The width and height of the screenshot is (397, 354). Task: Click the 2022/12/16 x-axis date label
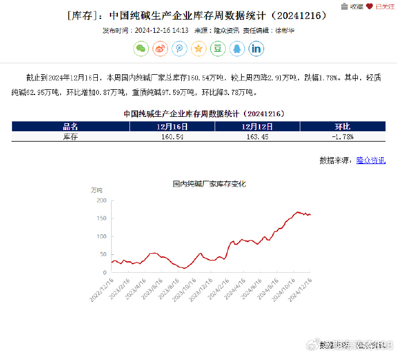coord(102,290)
